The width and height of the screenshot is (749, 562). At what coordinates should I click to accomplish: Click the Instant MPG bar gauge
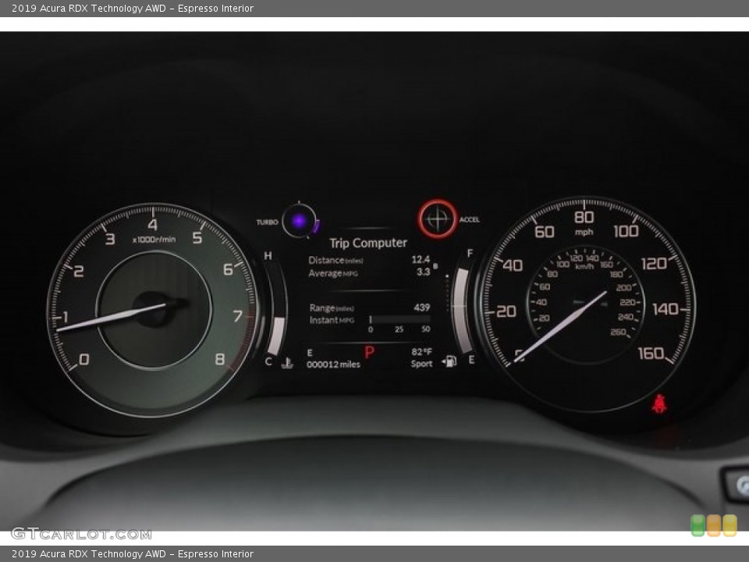(x=399, y=319)
